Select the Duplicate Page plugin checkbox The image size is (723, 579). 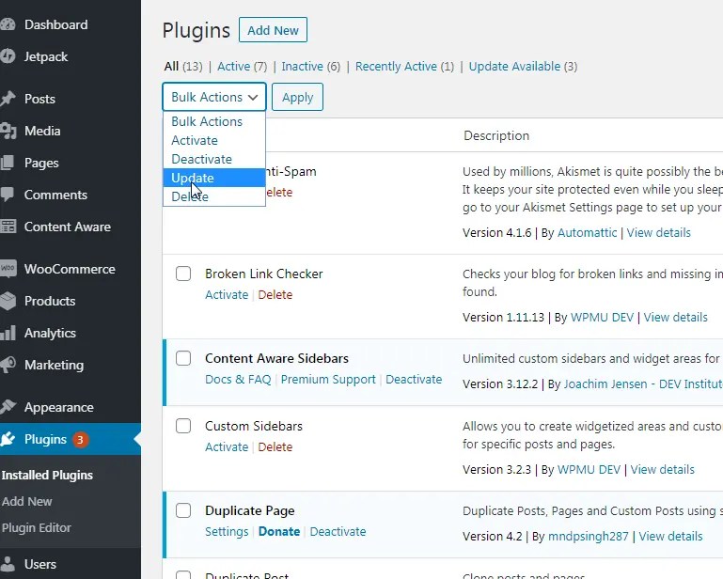(x=183, y=510)
